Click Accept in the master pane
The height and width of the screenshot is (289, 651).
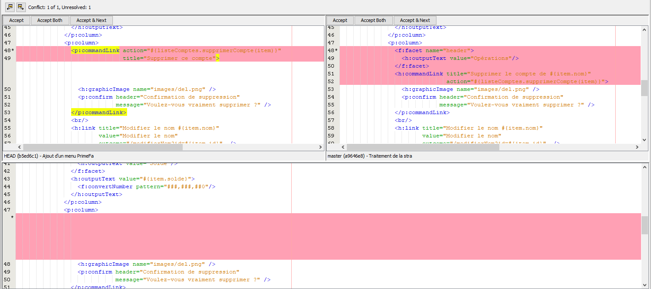coord(340,20)
